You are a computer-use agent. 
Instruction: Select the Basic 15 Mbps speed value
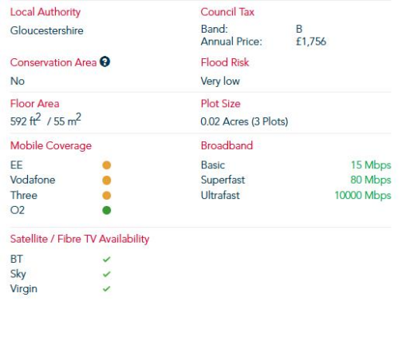point(371,165)
